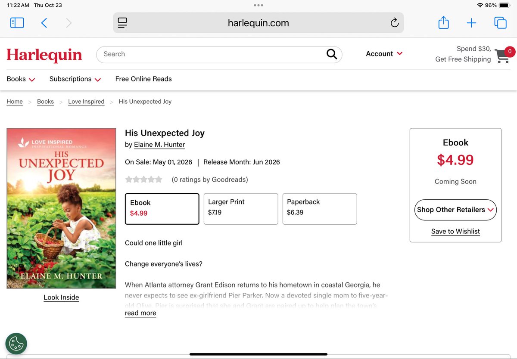Click the star rating icons

(x=143, y=179)
